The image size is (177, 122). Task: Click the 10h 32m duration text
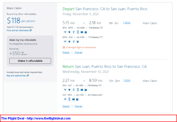(x=114, y=81)
